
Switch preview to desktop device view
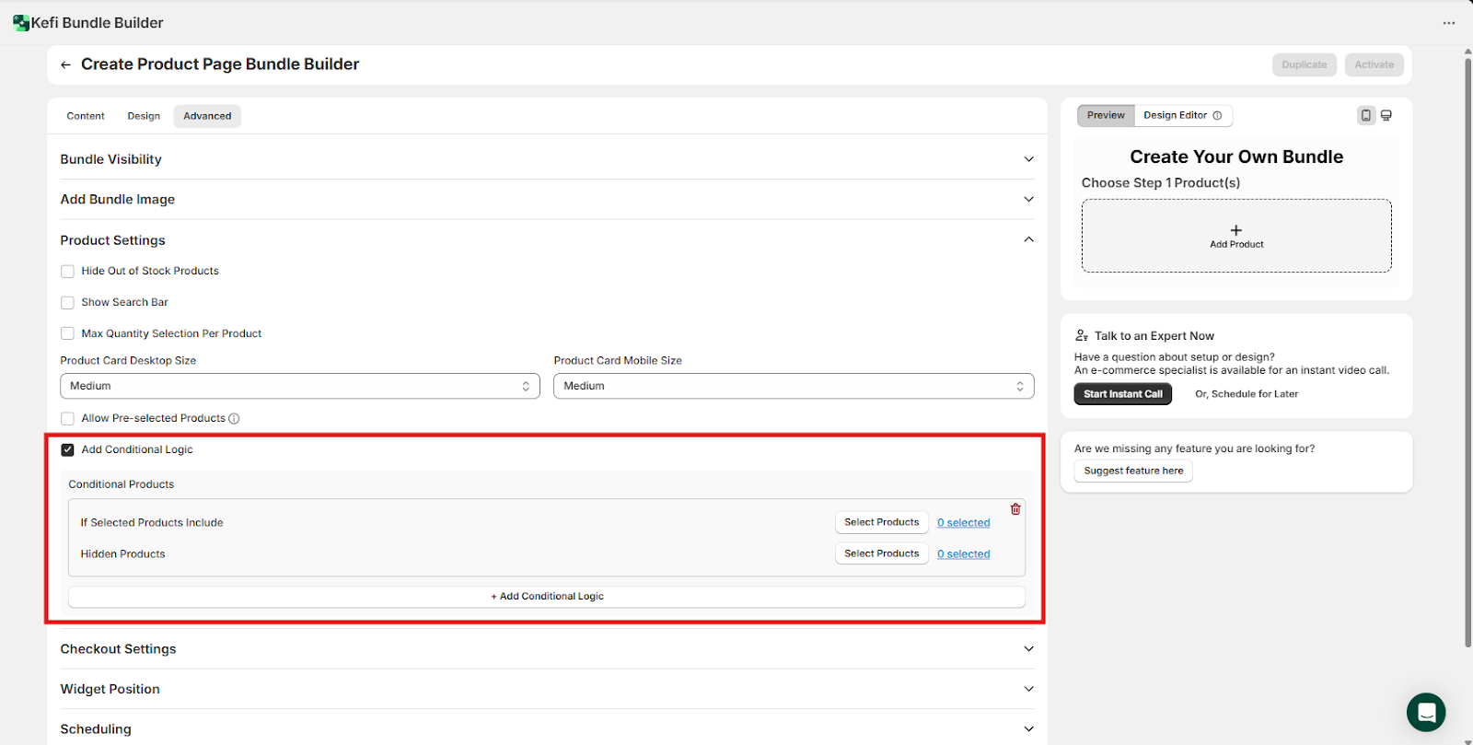(1386, 115)
